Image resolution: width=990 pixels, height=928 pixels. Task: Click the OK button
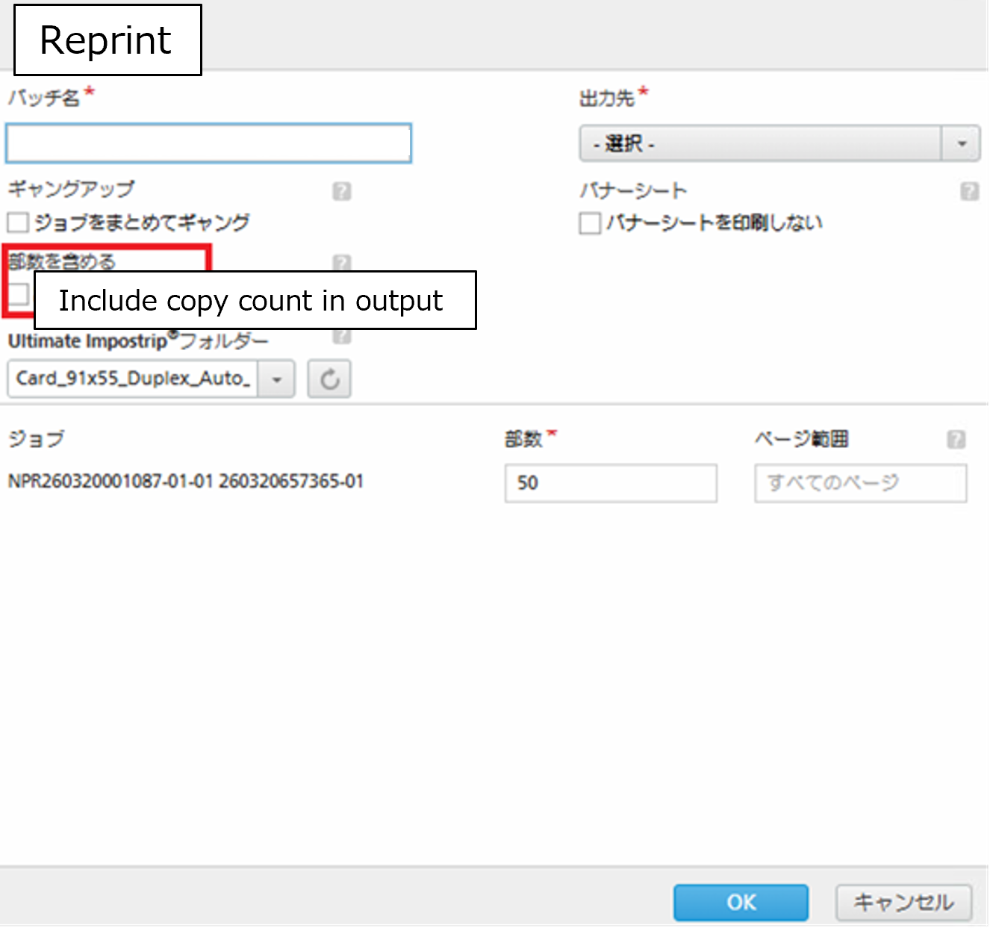click(x=741, y=903)
